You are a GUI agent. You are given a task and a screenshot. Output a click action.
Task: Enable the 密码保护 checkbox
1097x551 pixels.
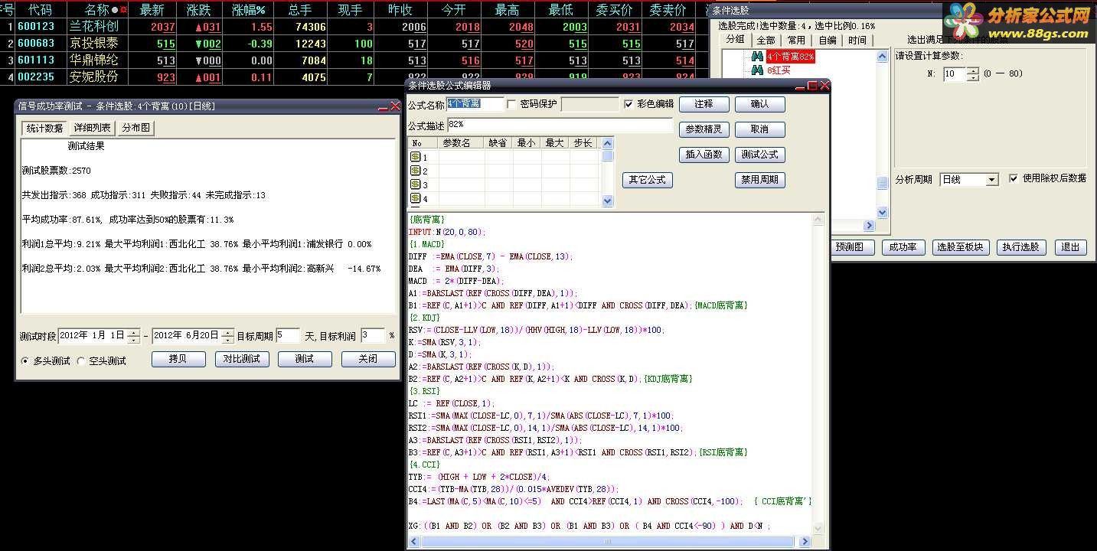point(512,104)
